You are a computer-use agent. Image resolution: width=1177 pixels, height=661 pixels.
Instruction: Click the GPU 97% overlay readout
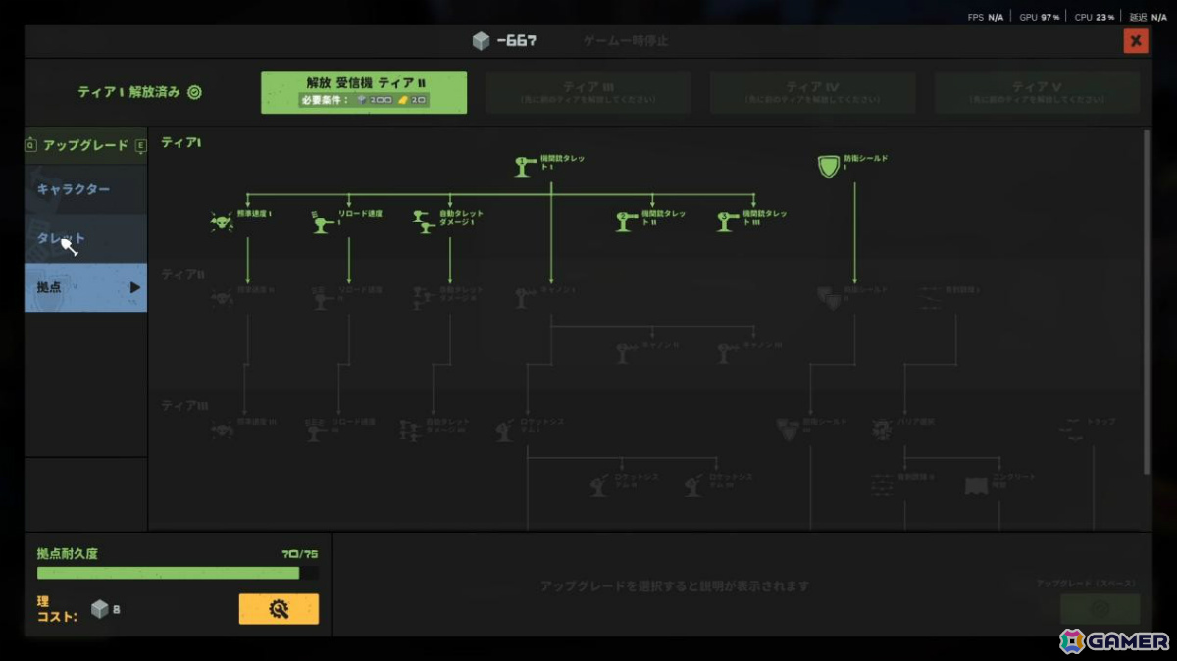click(x=1042, y=18)
